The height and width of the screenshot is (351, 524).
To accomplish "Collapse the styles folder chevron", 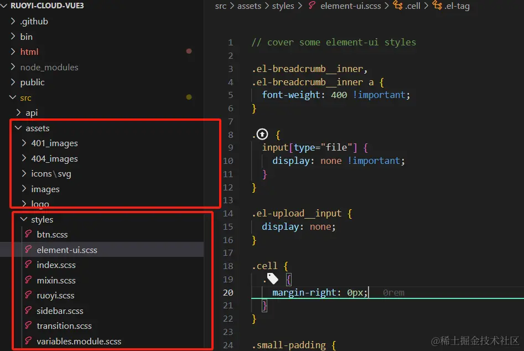I will pos(24,219).
